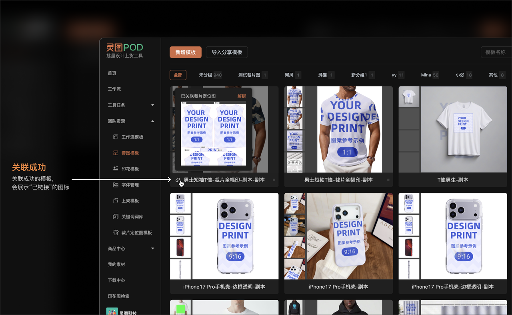Click the 字体管理 sidebar icon

(x=116, y=185)
